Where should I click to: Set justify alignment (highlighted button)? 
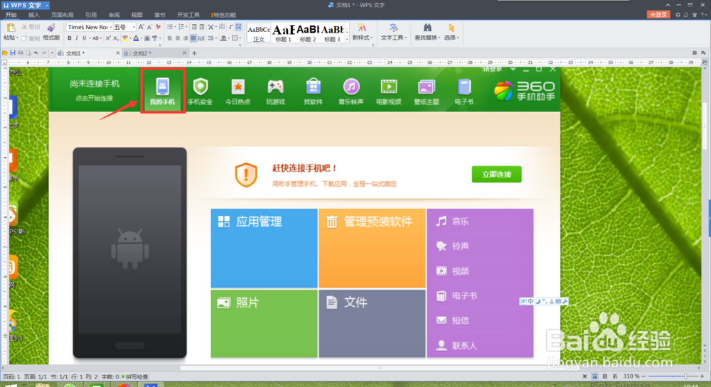click(193, 38)
